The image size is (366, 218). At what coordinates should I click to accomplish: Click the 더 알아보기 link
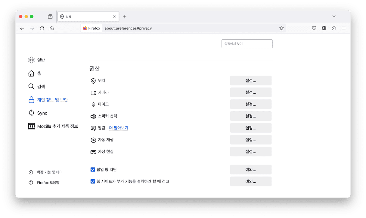click(119, 128)
